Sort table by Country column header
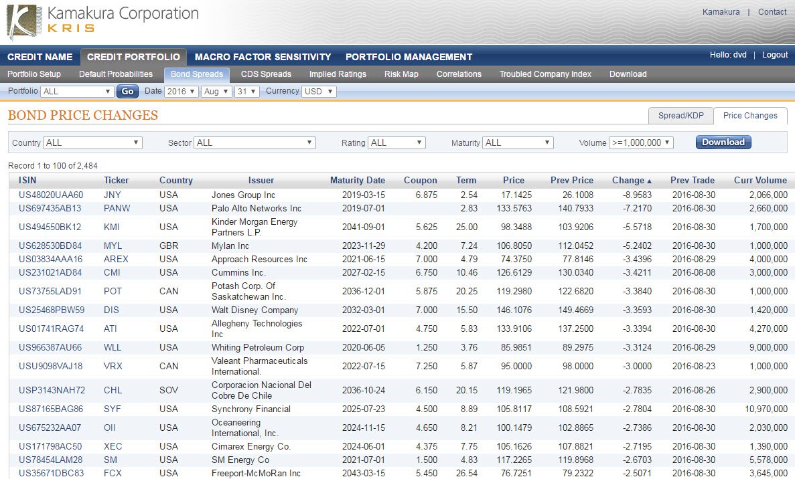 tap(176, 180)
